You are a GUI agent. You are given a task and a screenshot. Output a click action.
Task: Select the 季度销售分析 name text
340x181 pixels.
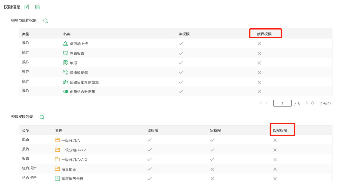pos(72,179)
